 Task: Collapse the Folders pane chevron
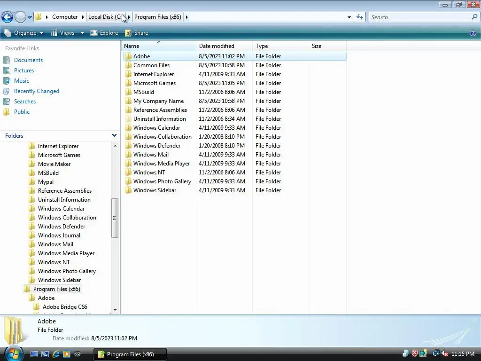(x=114, y=135)
